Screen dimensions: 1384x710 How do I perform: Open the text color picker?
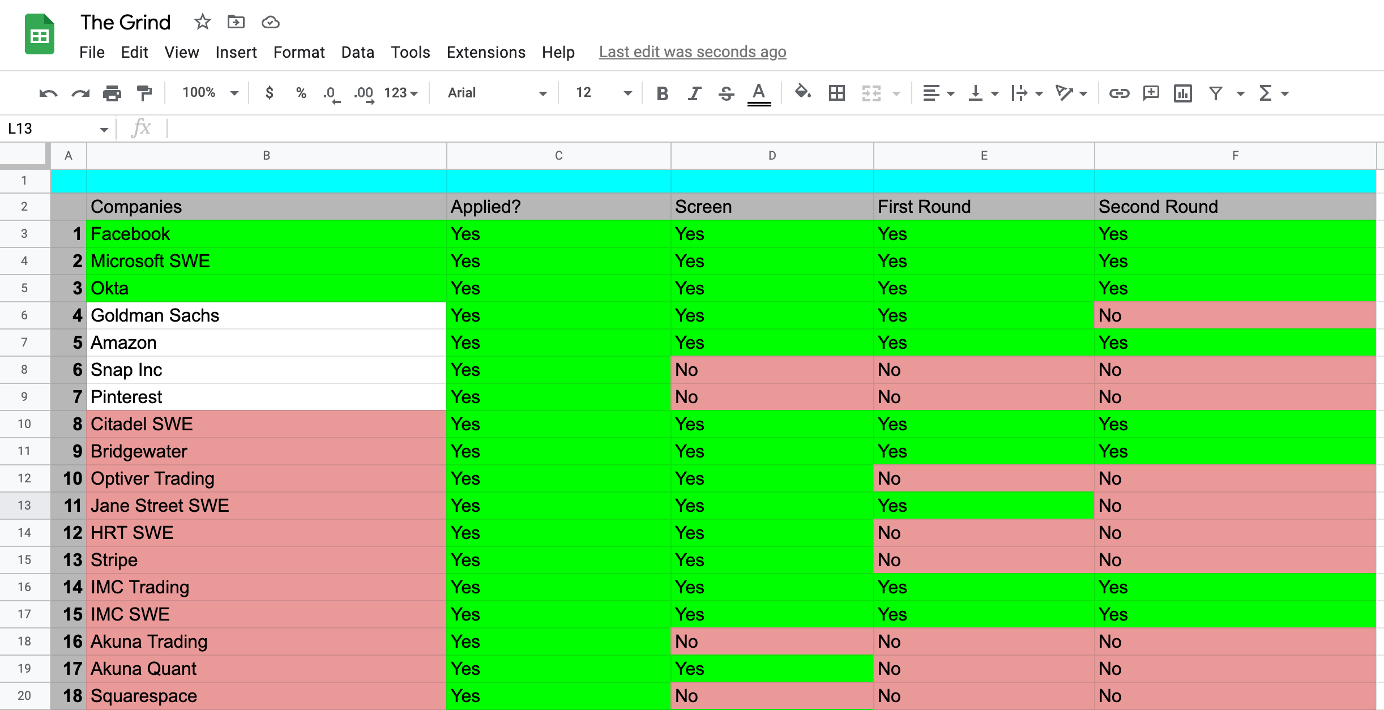coord(759,93)
